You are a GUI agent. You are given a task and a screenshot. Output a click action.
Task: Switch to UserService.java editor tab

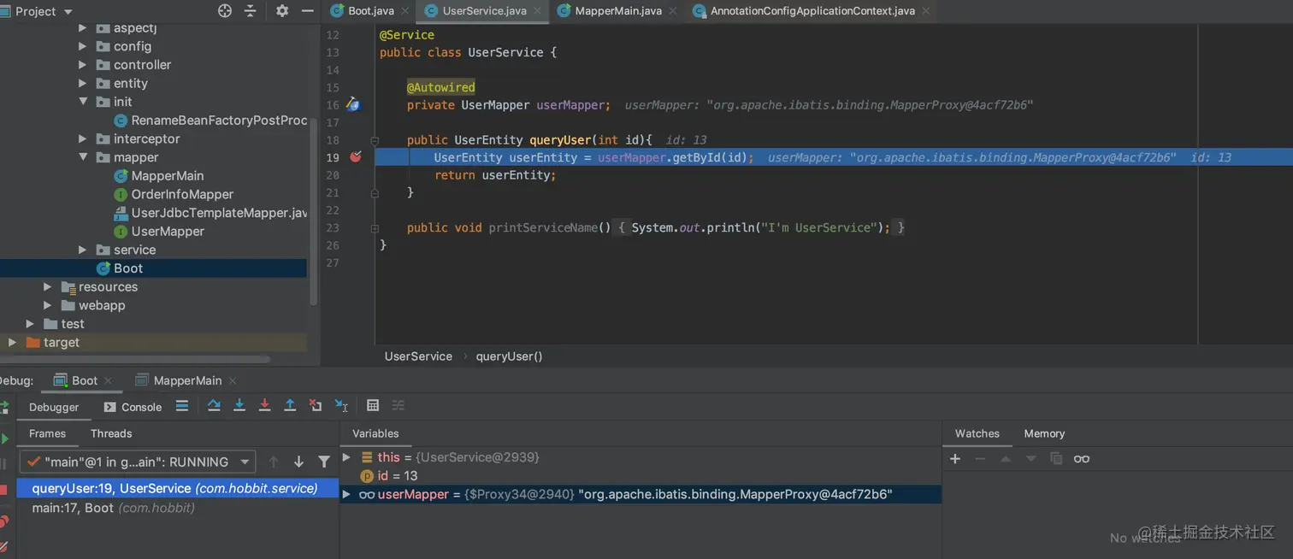click(x=484, y=11)
